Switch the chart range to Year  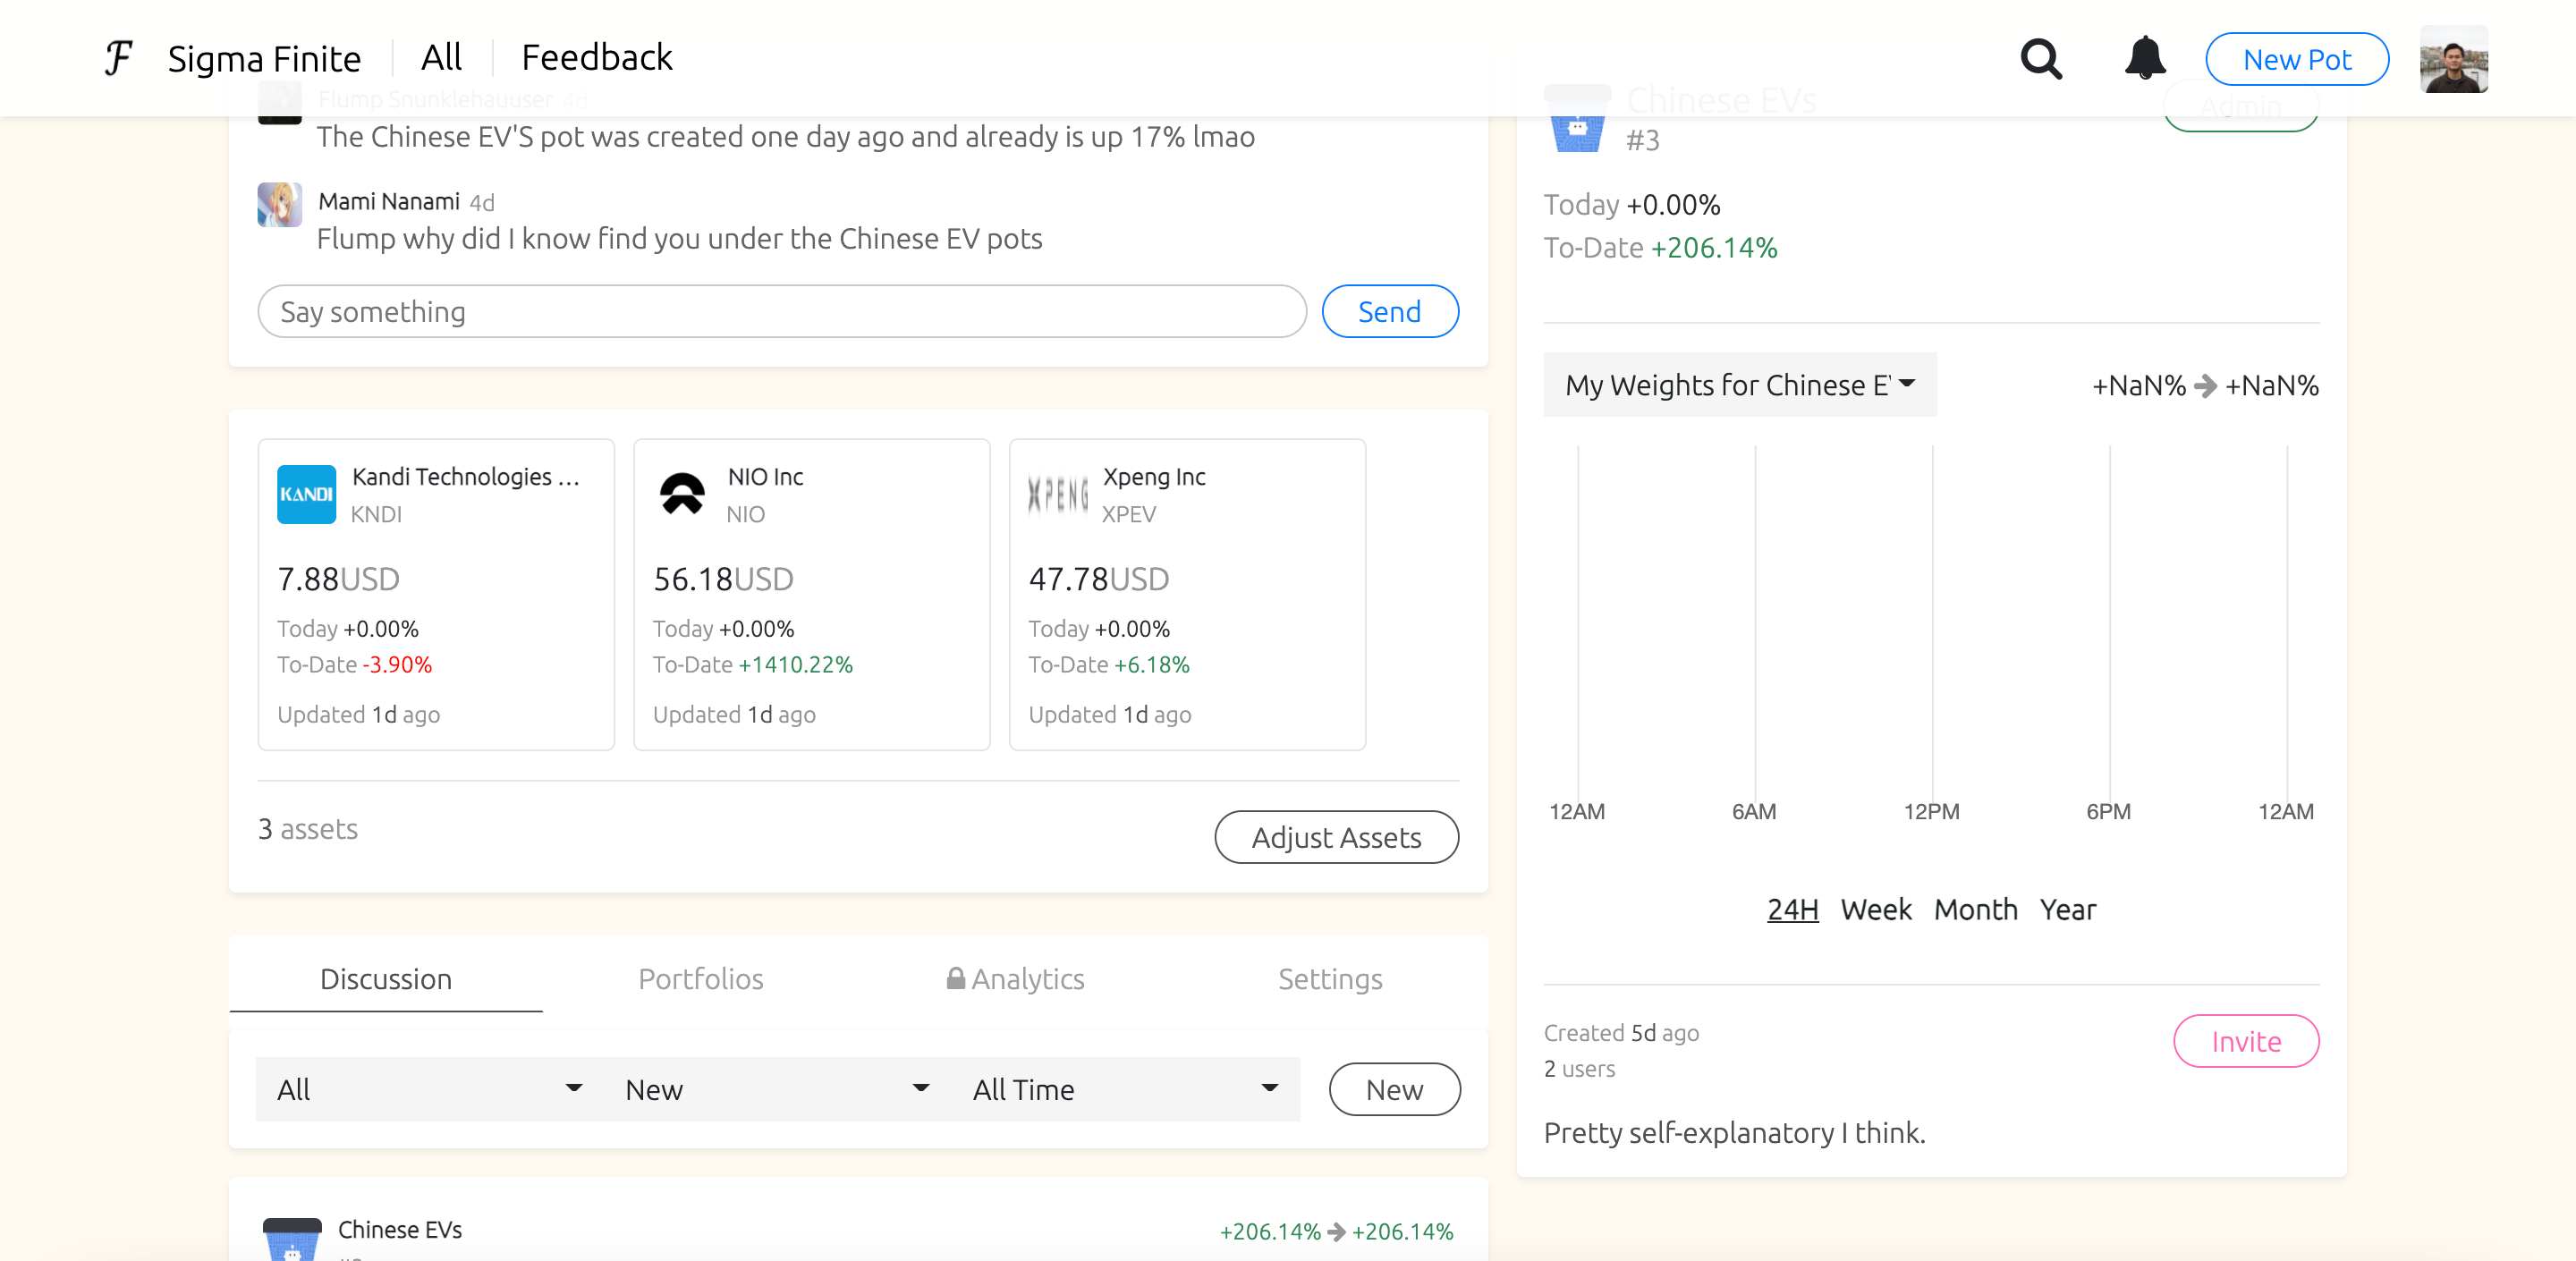click(x=2067, y=909)
